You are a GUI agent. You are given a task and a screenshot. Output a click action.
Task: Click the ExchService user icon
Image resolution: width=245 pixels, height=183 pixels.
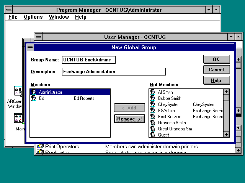pos(153,116)
